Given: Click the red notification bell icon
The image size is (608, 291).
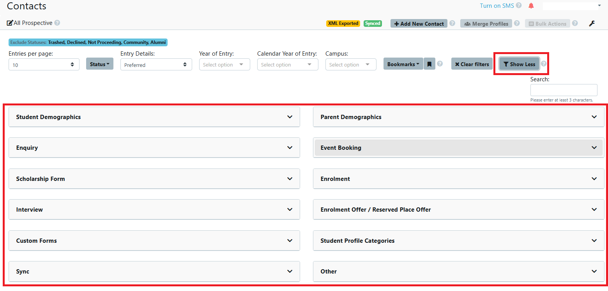Looking at the screenshot, I should pyautogui.click(x=531, y=6).
